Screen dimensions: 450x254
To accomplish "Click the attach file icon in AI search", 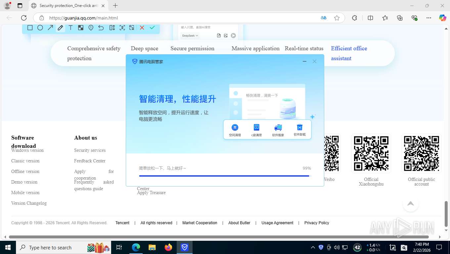I will tap(219, 35).
